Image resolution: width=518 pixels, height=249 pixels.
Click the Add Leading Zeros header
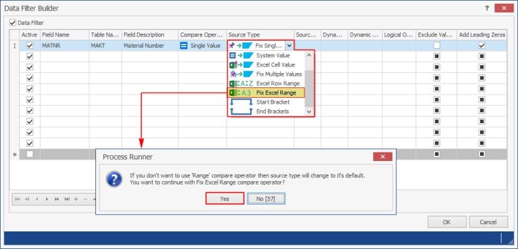click(x=482, y=35)
